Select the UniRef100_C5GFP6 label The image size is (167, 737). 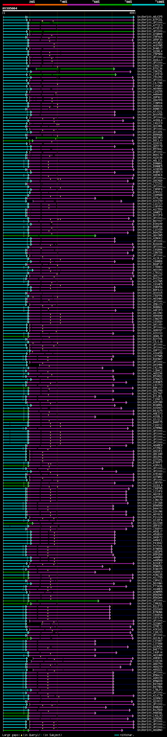150,296
